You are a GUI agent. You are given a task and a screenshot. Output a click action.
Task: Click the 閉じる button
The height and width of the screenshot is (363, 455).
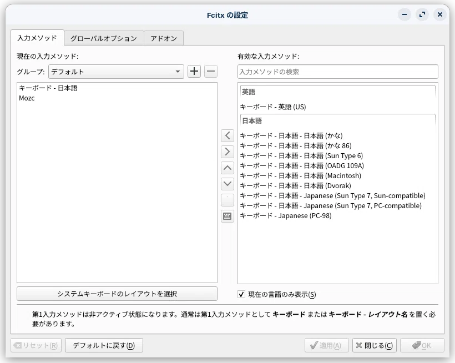click(375, 345)
